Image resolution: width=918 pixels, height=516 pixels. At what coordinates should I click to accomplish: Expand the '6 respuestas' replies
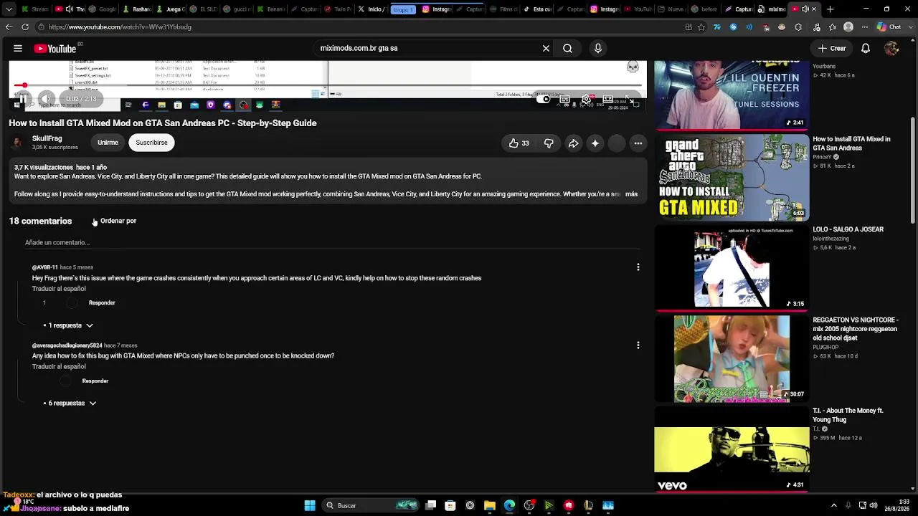(x=70, y=403)
